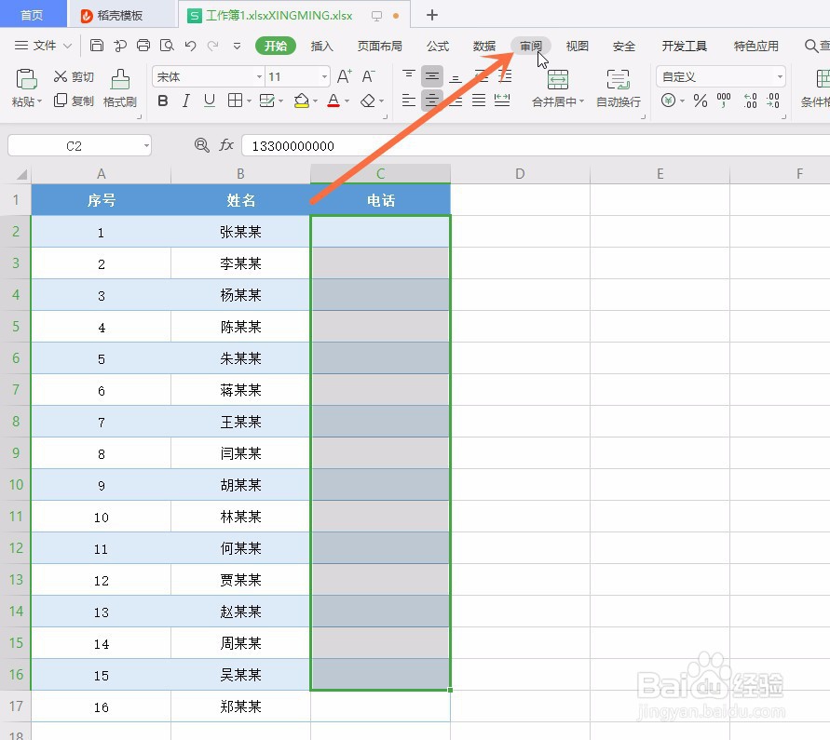Copy the selection with 复制
The height and width of the screenshot is (740, 830).
point(74,101)
